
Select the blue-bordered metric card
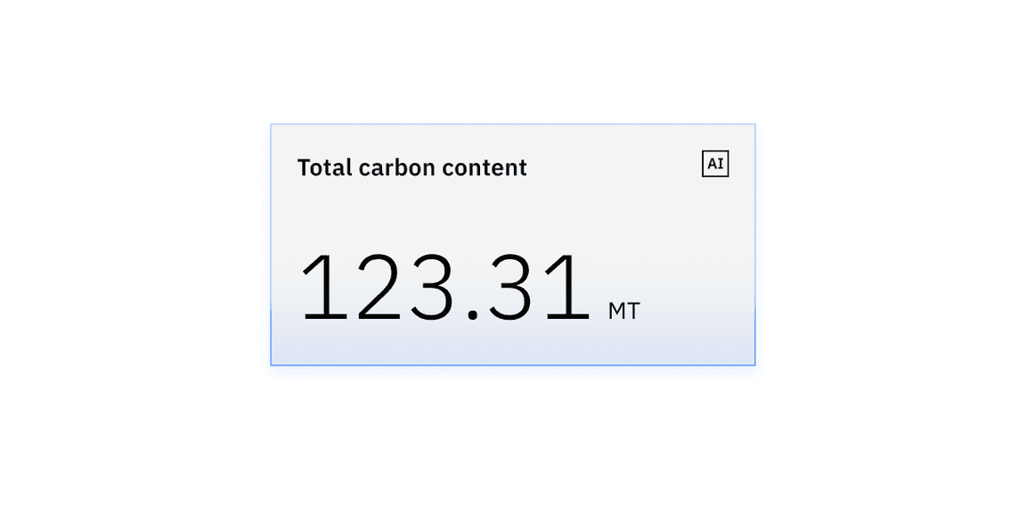[512, 244]
